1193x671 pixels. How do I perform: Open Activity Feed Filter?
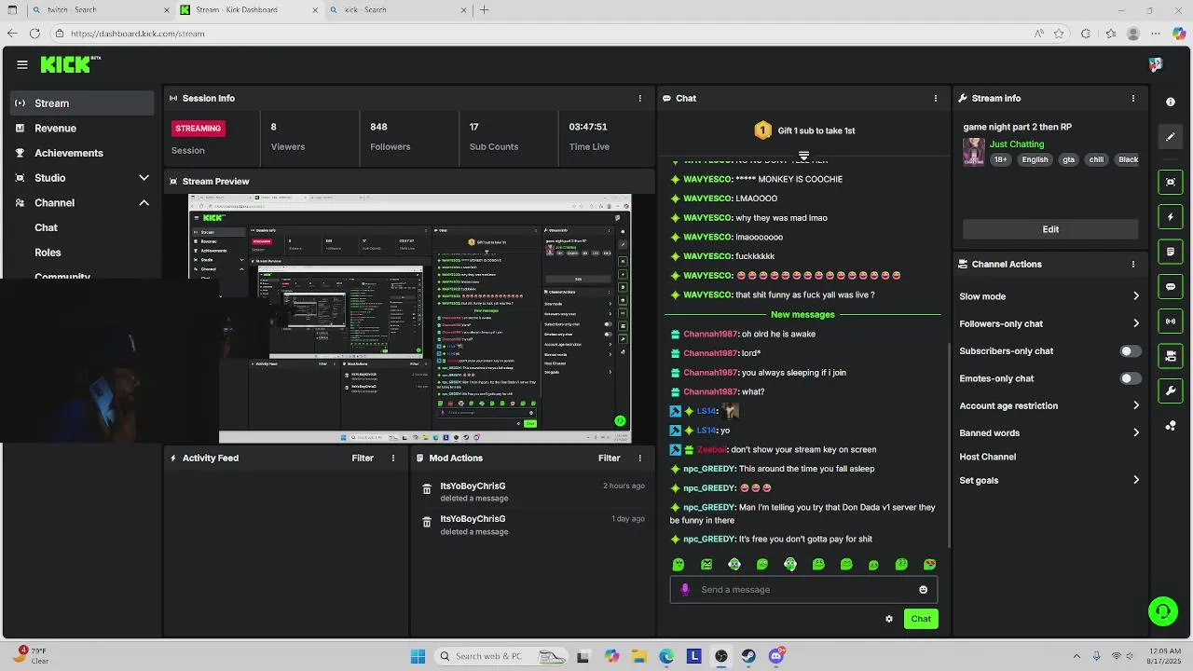(363, 458)
